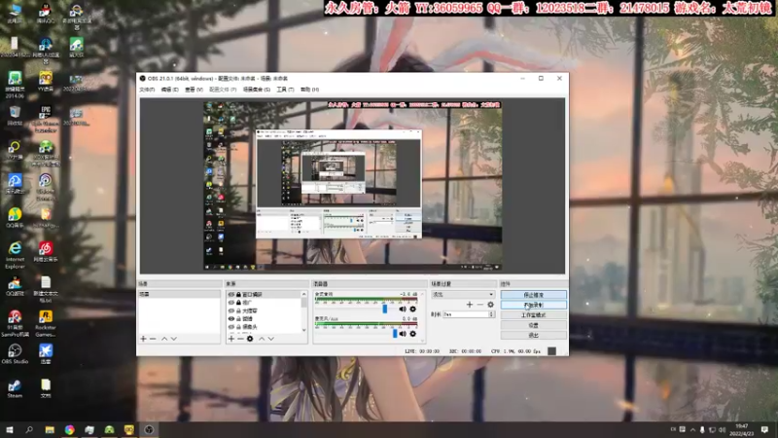Image resolution: width=778 pixels, height=438 pixels.
Task: Show hidden system tray icons chevron
Action: pos(692,429)
